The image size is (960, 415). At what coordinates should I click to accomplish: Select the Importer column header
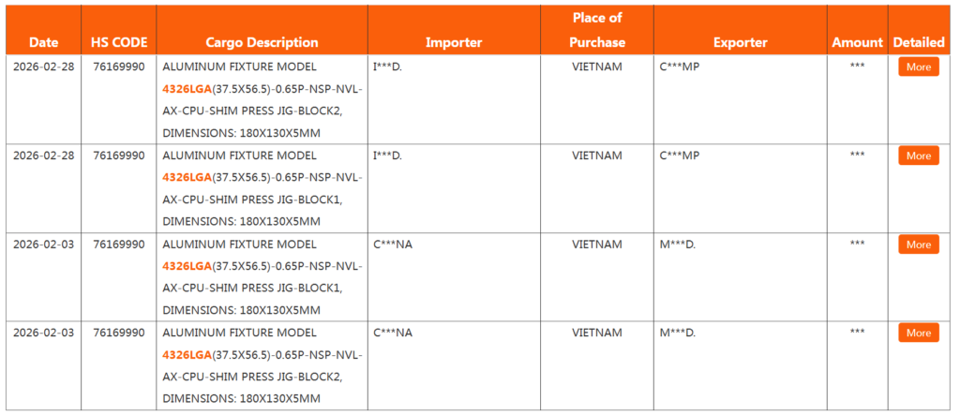[x=454, y=42]
